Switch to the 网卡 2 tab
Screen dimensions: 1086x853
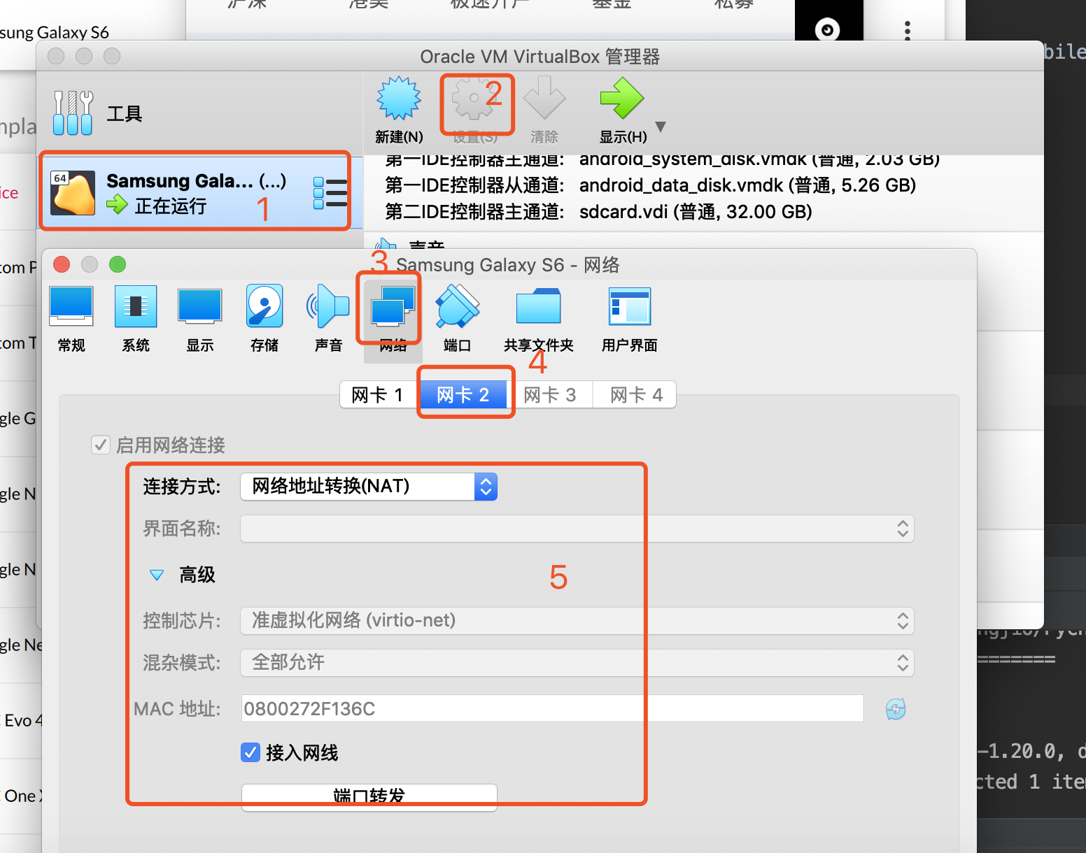pos(463,395)
